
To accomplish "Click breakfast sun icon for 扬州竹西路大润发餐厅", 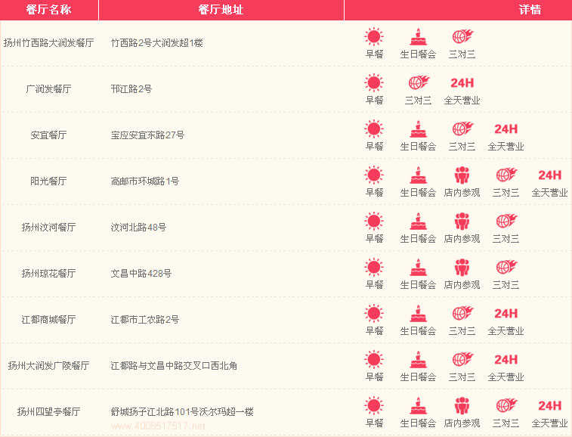I will (x=374, y=37).
